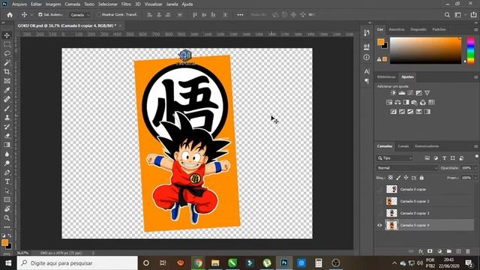Select the Camada 0 copiar 2 layer name

[x=415, y=201]
